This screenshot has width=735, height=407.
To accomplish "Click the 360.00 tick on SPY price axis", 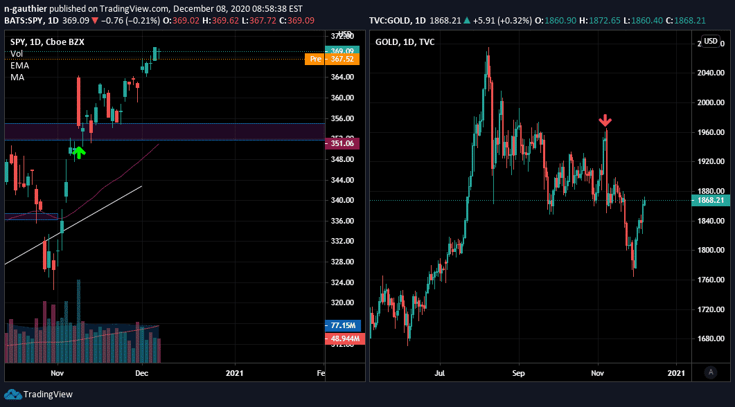I will (342, 98).
